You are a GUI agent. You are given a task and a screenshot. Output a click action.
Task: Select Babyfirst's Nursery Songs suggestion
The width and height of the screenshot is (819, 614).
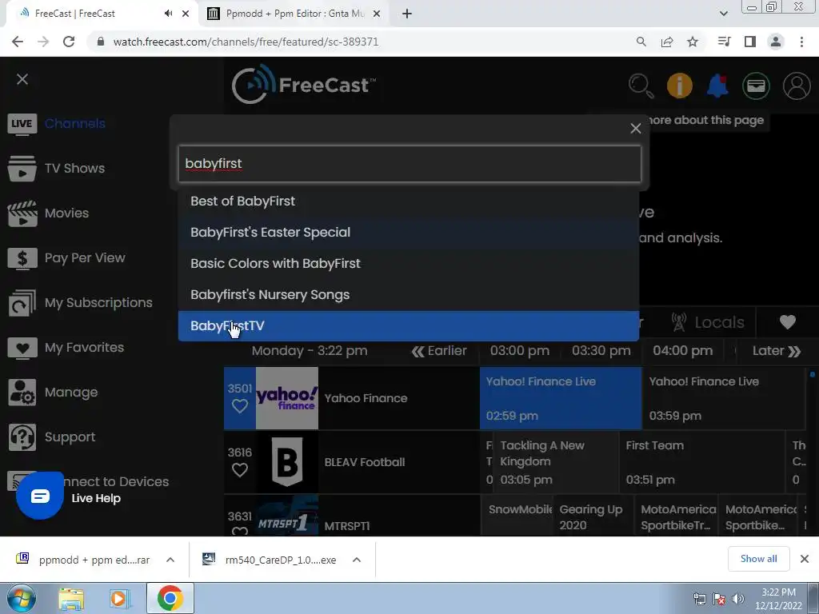(x=409, y=295)
